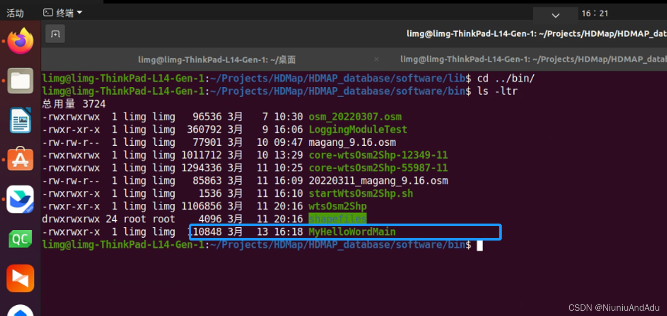
Task: Launch the green QC application icon
Action: 20,239
